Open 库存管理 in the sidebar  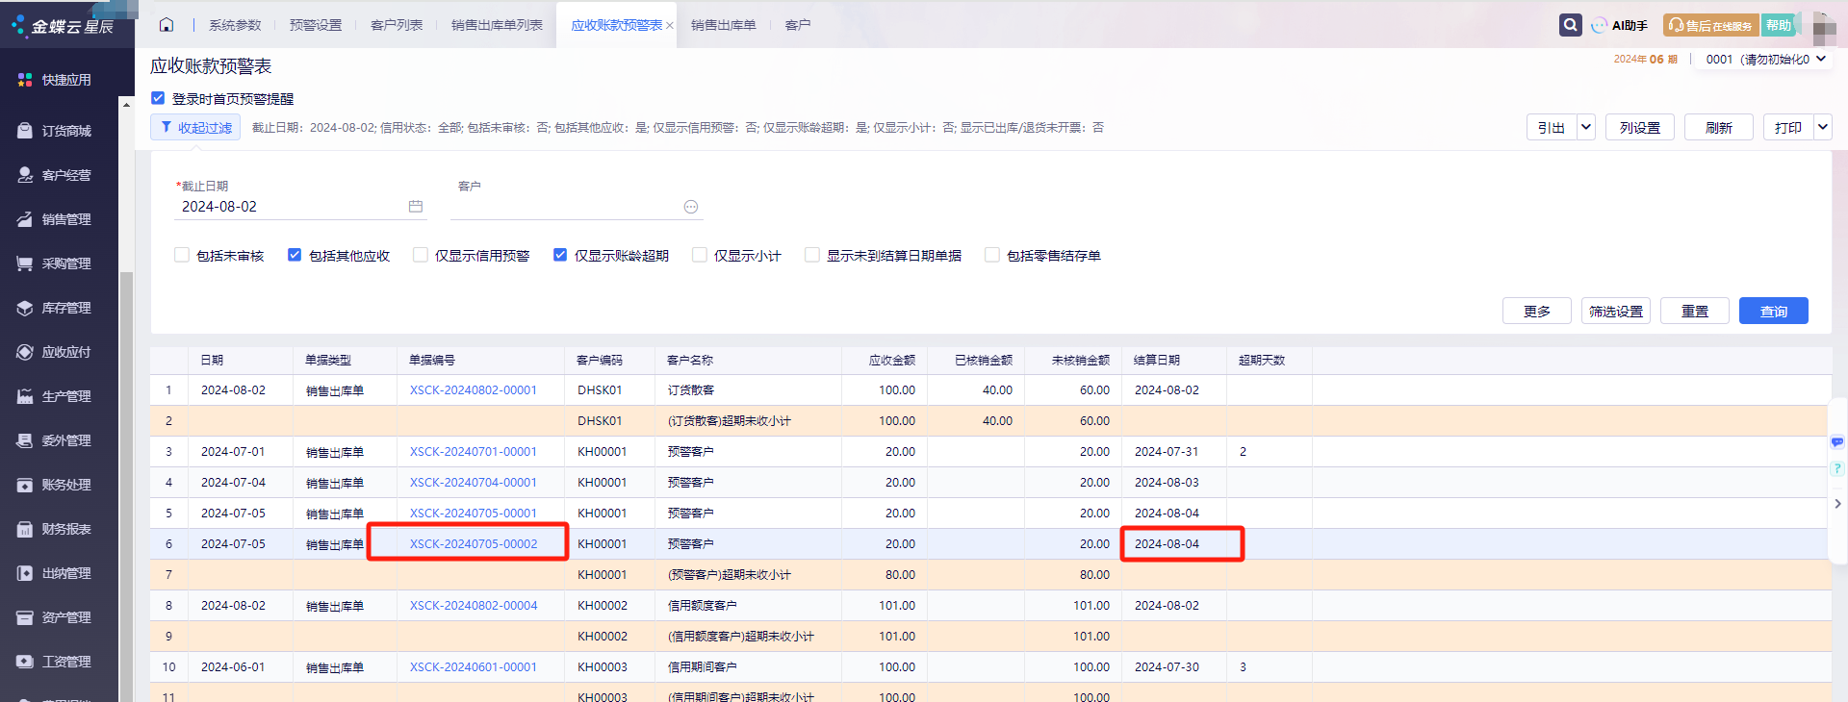pyautogui.click(x=55, y=308)
